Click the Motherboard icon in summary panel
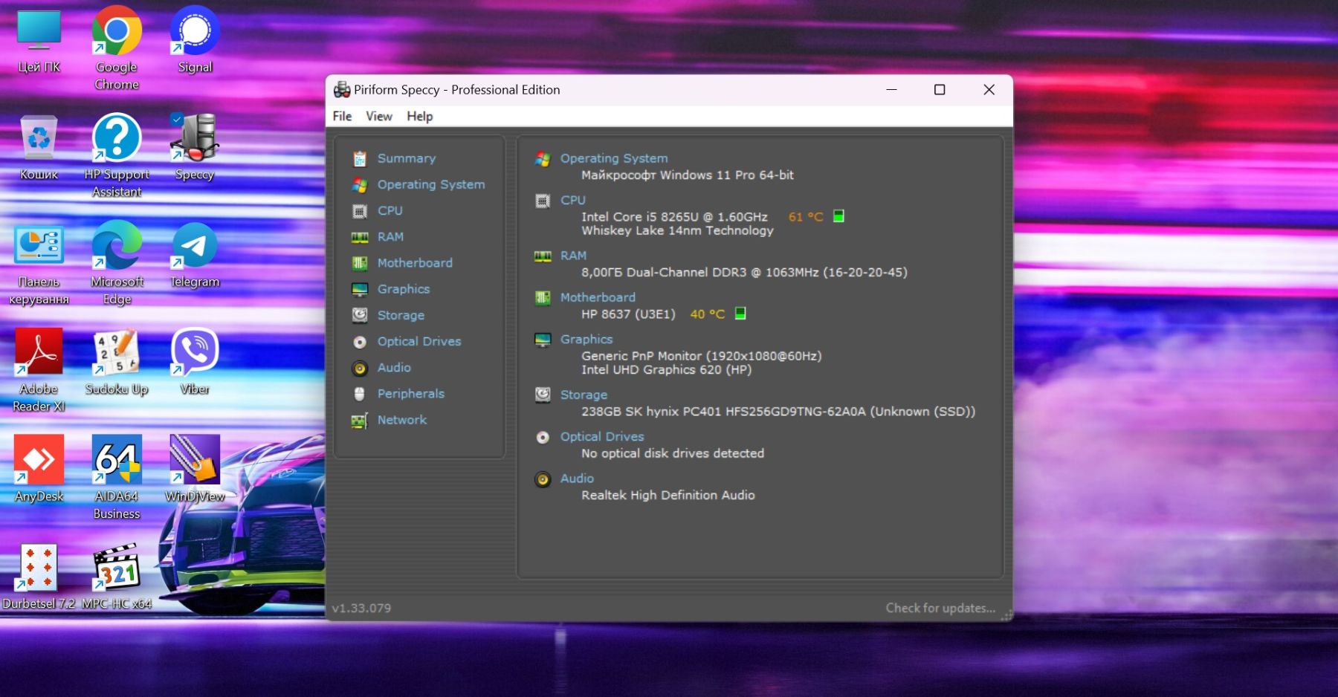The height and width of the screenshot is (697, 1338). pos(543,298)
